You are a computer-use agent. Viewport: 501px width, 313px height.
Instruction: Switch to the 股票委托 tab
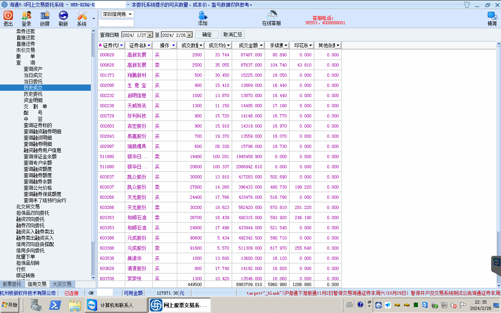(12, 284)
